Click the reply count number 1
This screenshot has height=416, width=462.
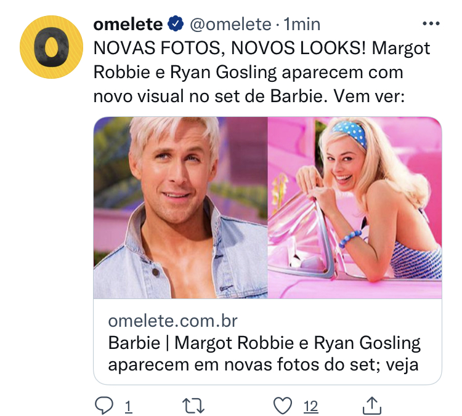point(128,406)
